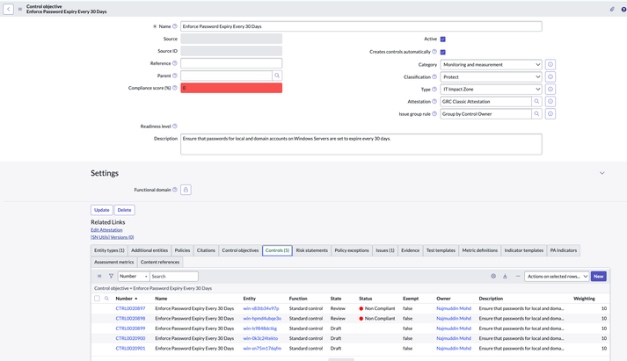Open the help icon in header
The height and width of the screenshot is (361, 627).
(623, 9)
